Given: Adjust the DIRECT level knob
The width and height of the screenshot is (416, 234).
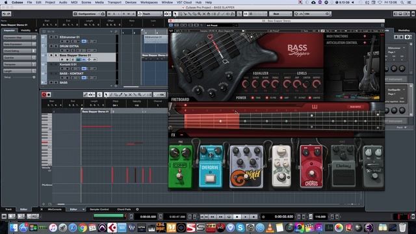Looking at the screenshot, I should click(287, 84).
